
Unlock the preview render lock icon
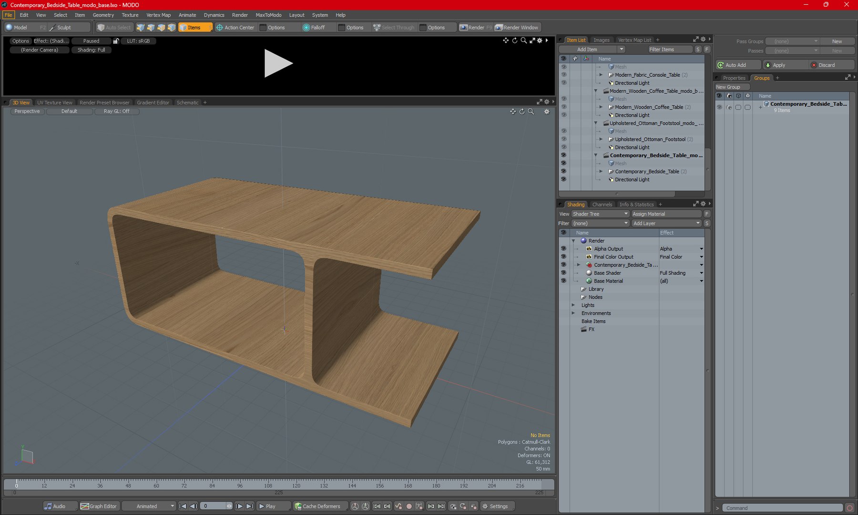[116, 41]
